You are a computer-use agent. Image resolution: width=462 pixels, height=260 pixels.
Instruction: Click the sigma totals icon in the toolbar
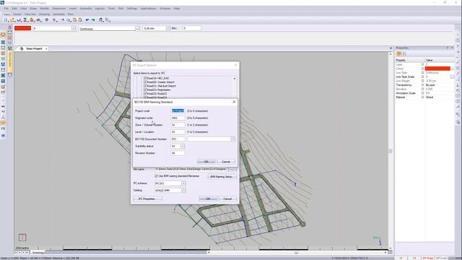[x=25, y=20]
